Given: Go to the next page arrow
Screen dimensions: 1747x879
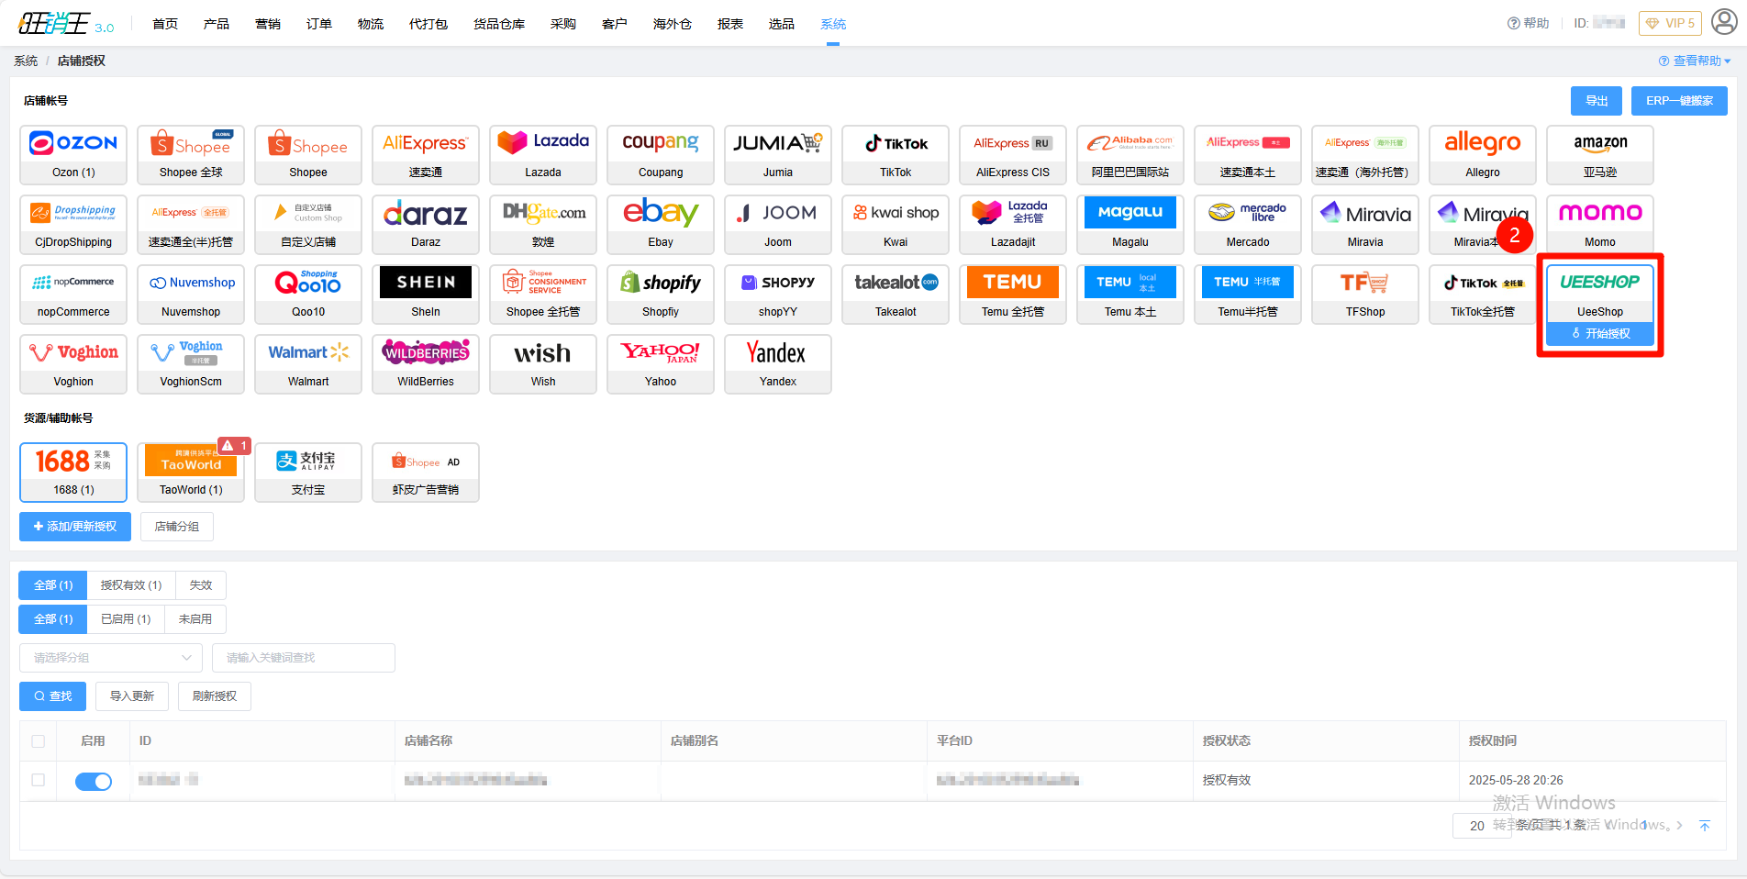Looking at the screenshot, I should (1680, 826).
